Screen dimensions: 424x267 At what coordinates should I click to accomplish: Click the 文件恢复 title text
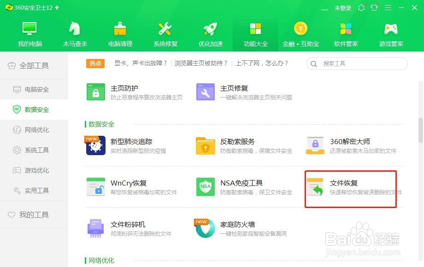(x=344, y=183)
